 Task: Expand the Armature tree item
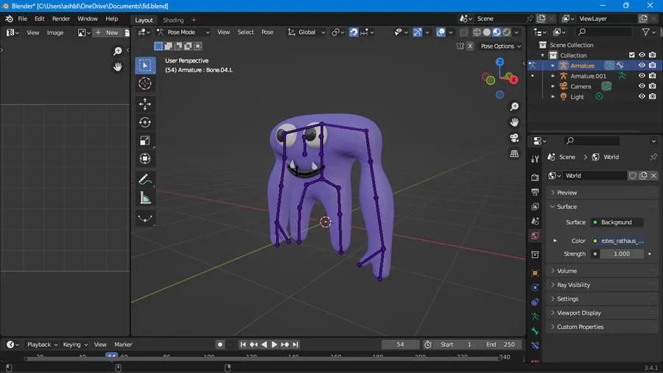pyautogui.click(x=552, y=66)
